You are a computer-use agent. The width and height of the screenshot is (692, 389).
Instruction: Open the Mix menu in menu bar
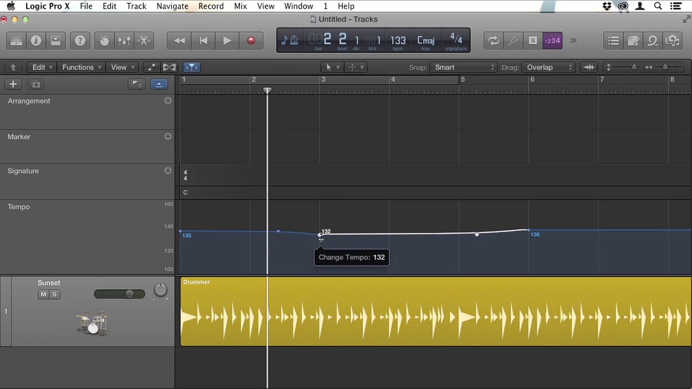240,6
